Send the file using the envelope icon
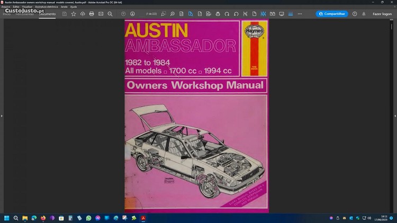The width and height of the screenshot is (397, 223). 101,14
